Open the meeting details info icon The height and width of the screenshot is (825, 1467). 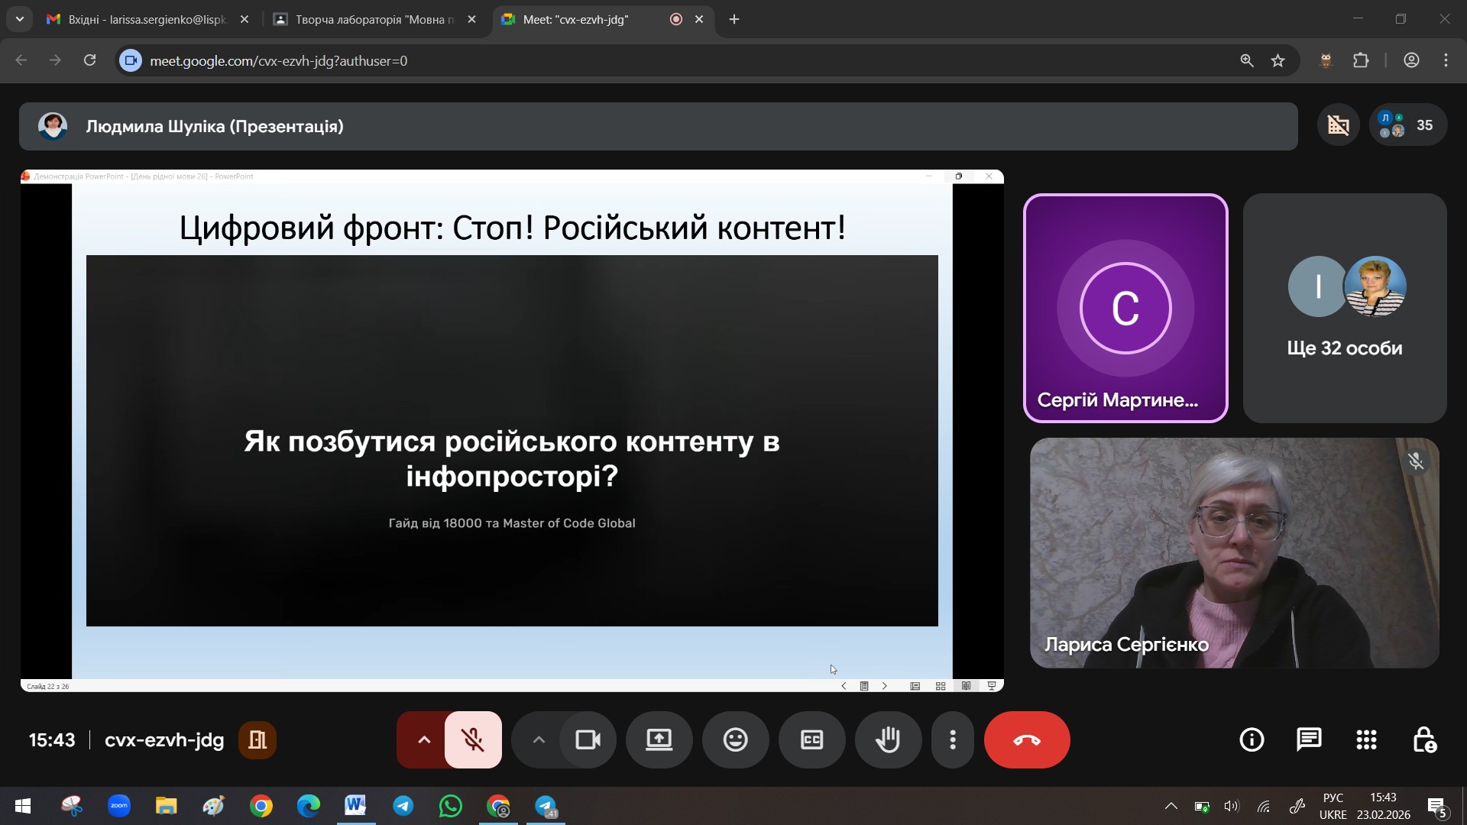(1252, 739)
